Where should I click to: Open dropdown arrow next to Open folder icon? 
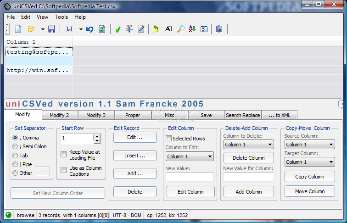(43, 29)
